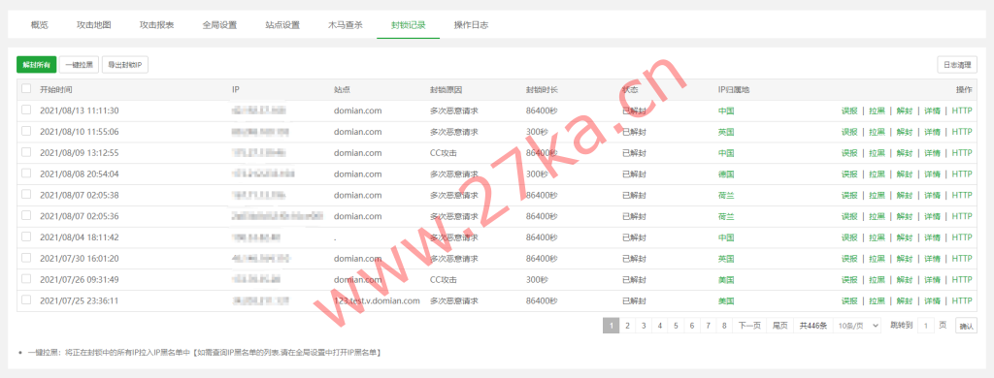Viewport: 994px width, 378px height.
Task: Click 荷兰 location in 2021/08/07 02:05:38 row
Action: click(726, 195)
